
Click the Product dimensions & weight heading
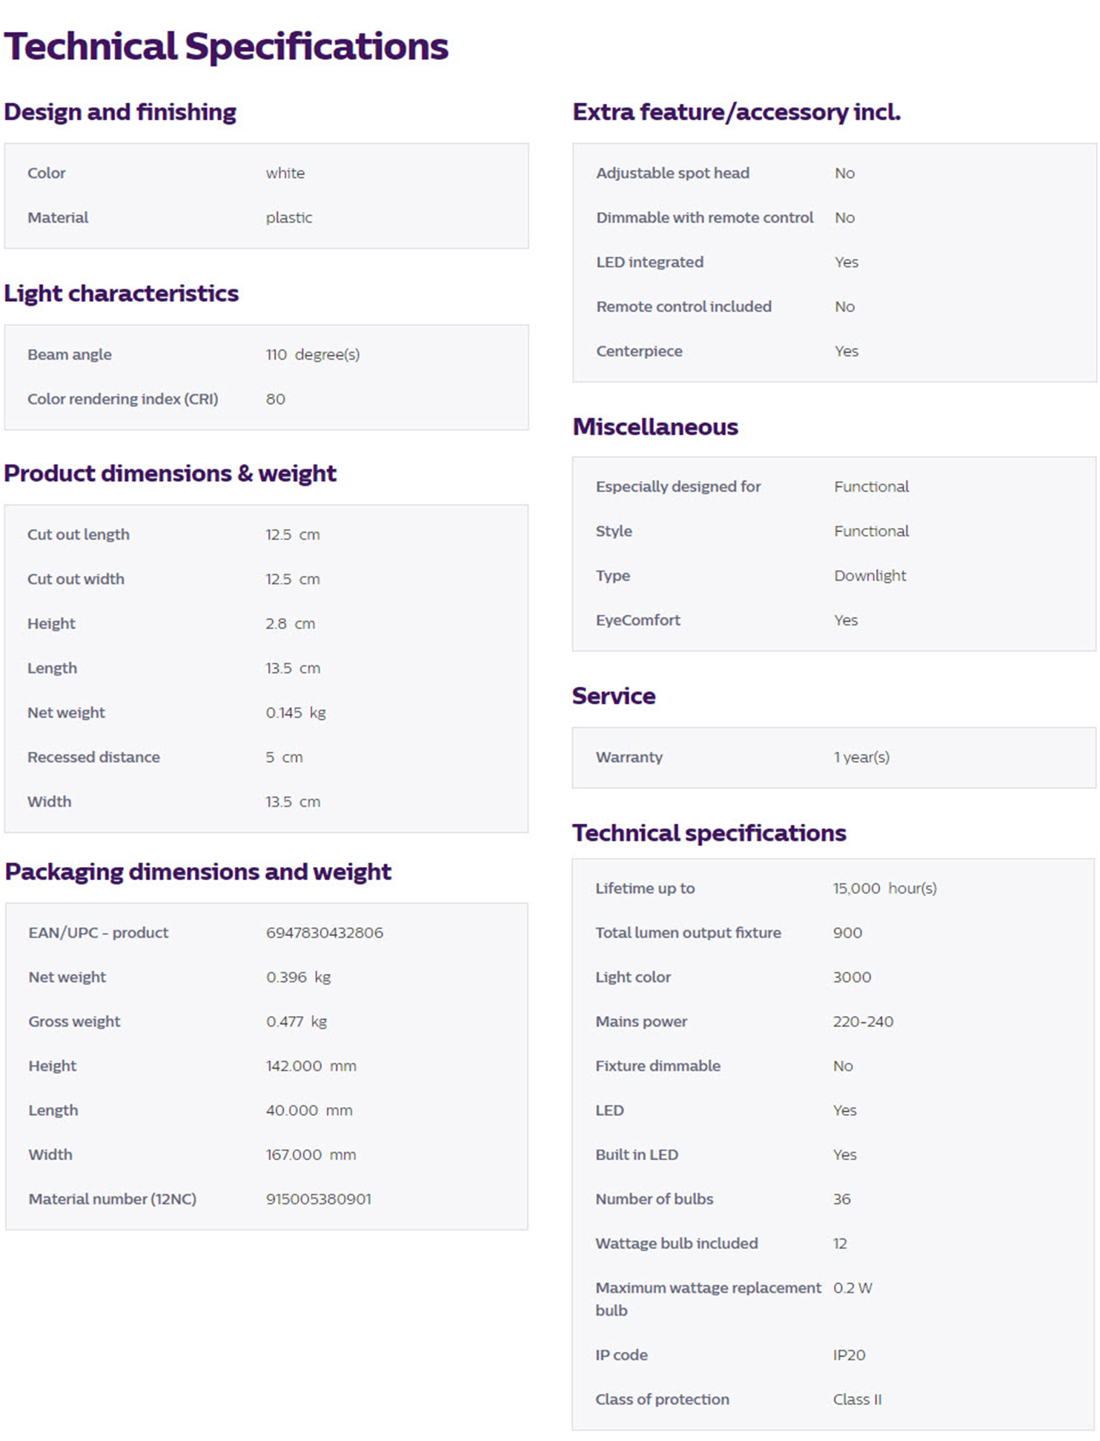[170, 474]
